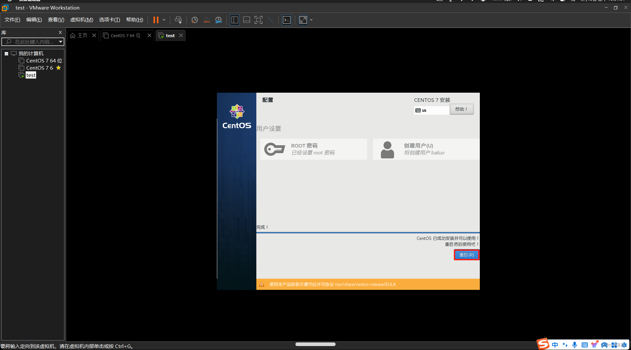Click the 帮助! button in installer

(x=461, y=109)
